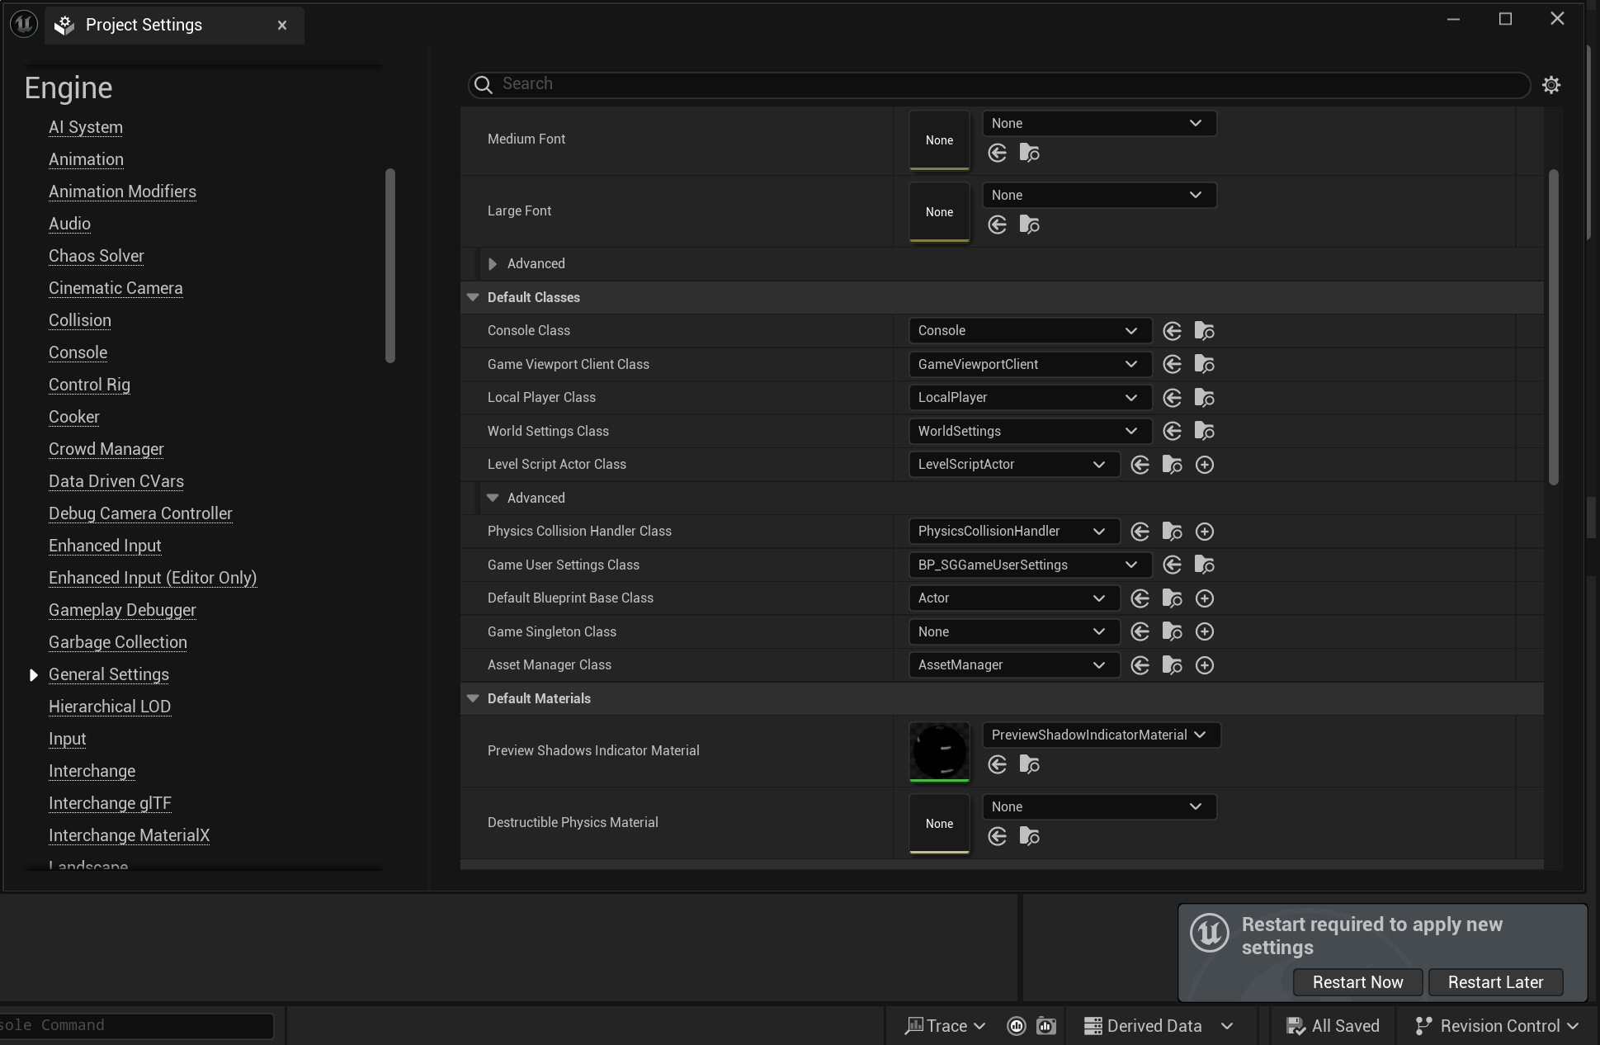
Task: Click the Restart Later button
Action: click(1495, 982)
